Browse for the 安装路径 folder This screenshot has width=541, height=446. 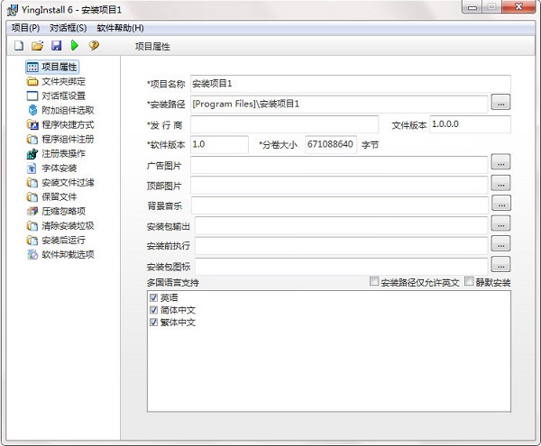[x=500, y=103]
